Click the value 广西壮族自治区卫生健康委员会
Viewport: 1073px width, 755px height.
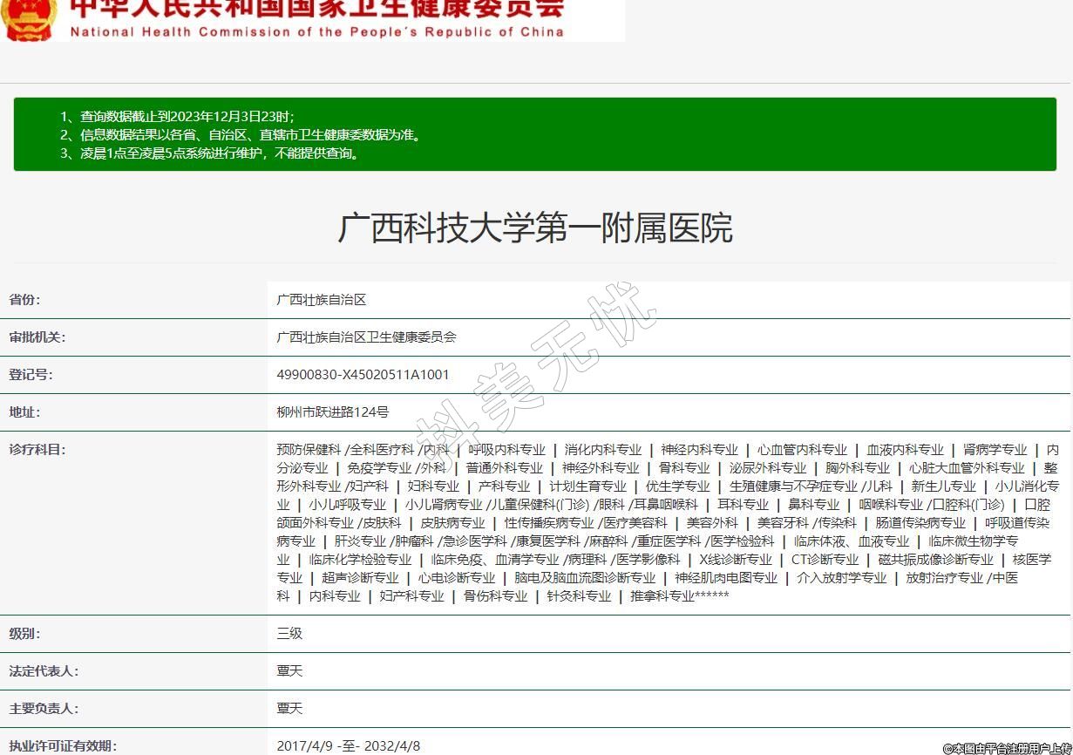click(x=366, y=337)
